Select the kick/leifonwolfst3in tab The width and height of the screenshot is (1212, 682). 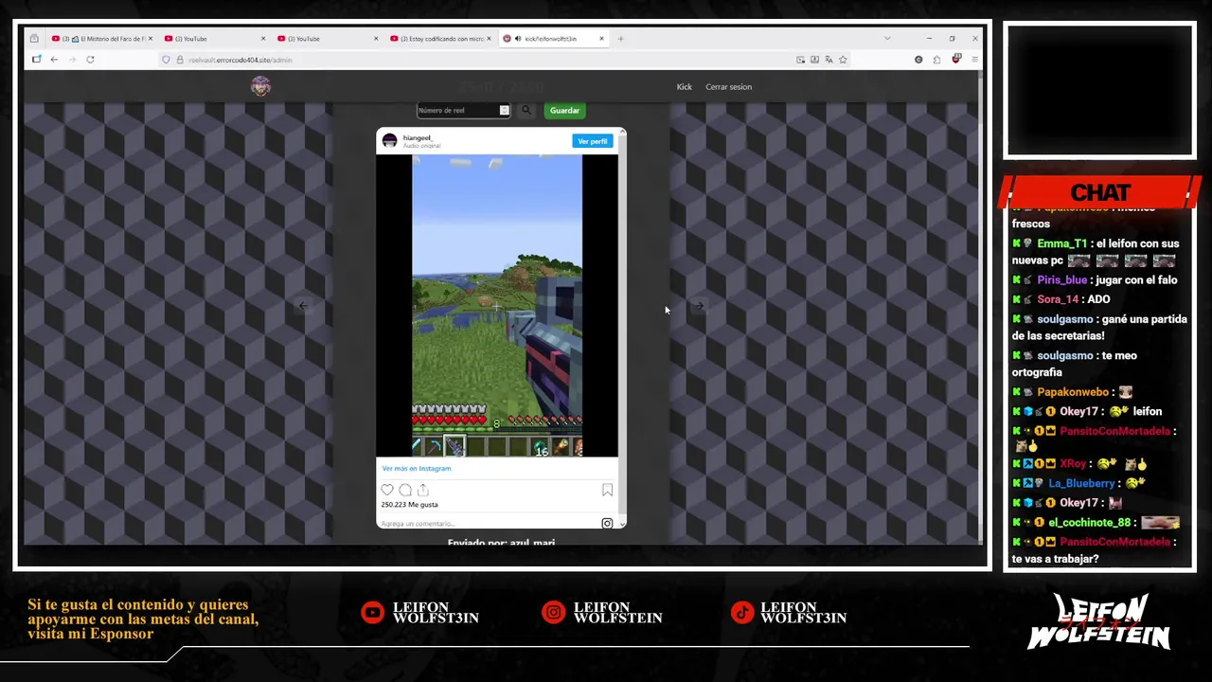point(553,39)
